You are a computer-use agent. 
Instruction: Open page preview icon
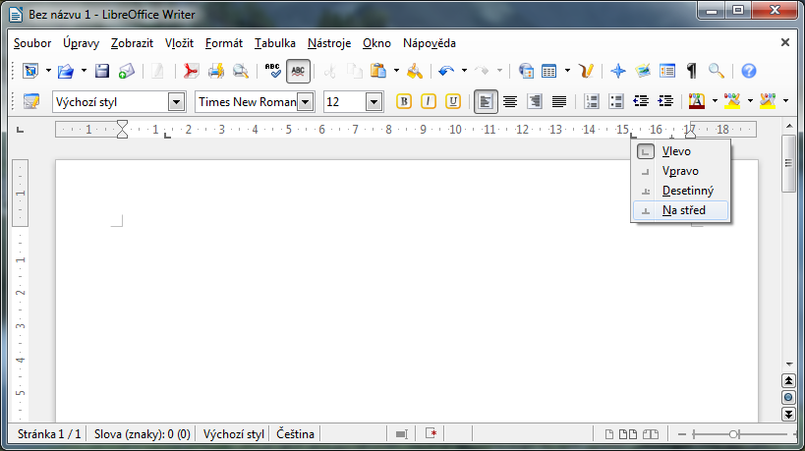[x=240, y=71]
